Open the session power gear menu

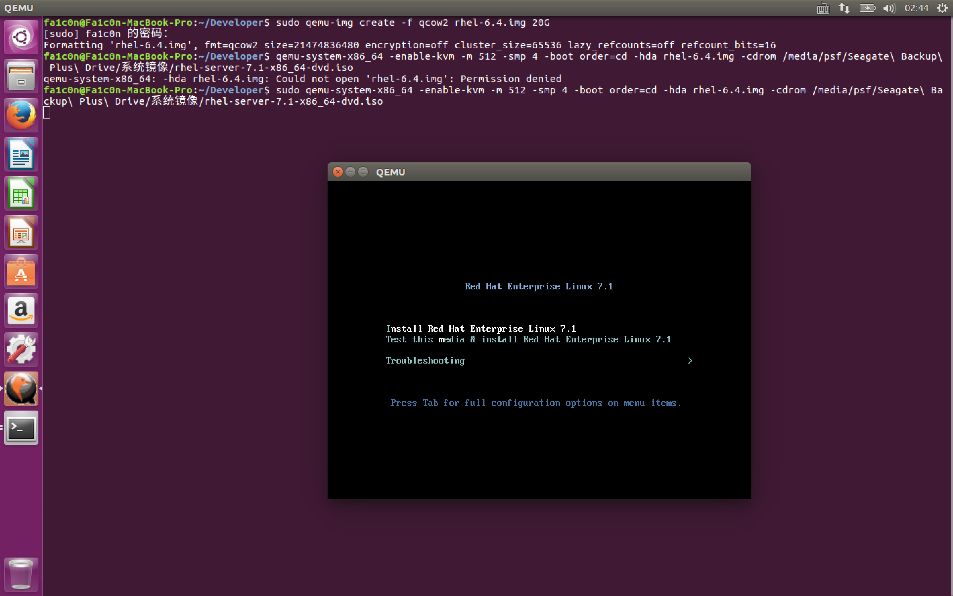click(x=942, y=8)
